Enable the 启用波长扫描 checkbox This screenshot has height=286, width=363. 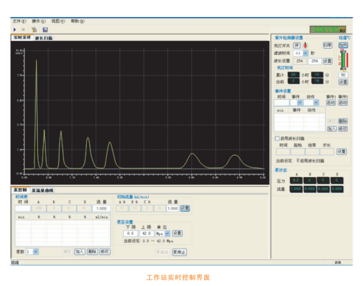coord(277,138)
